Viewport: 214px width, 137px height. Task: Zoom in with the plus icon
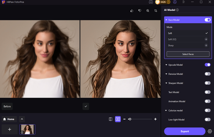pyautogui.click(x=155, y=119)
